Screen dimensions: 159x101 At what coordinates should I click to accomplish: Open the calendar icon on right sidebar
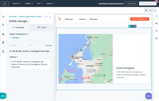156,38
